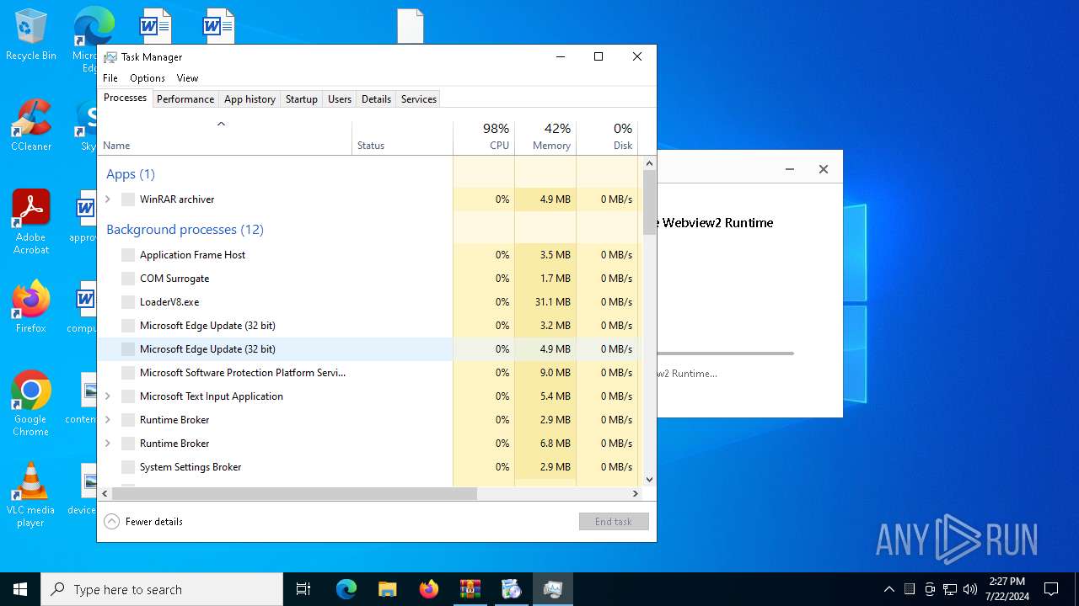Launch Google Chrome from the desktop
This screenshot has width=1079, height=606.
[31, 404]
